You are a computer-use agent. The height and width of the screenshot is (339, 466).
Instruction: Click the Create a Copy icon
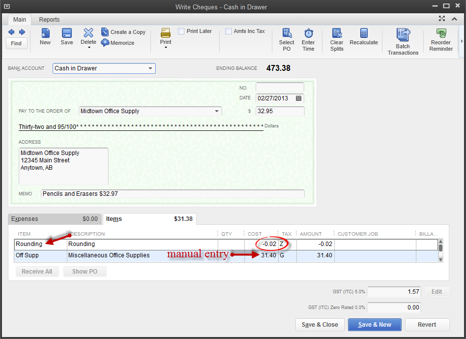point(105,32)
